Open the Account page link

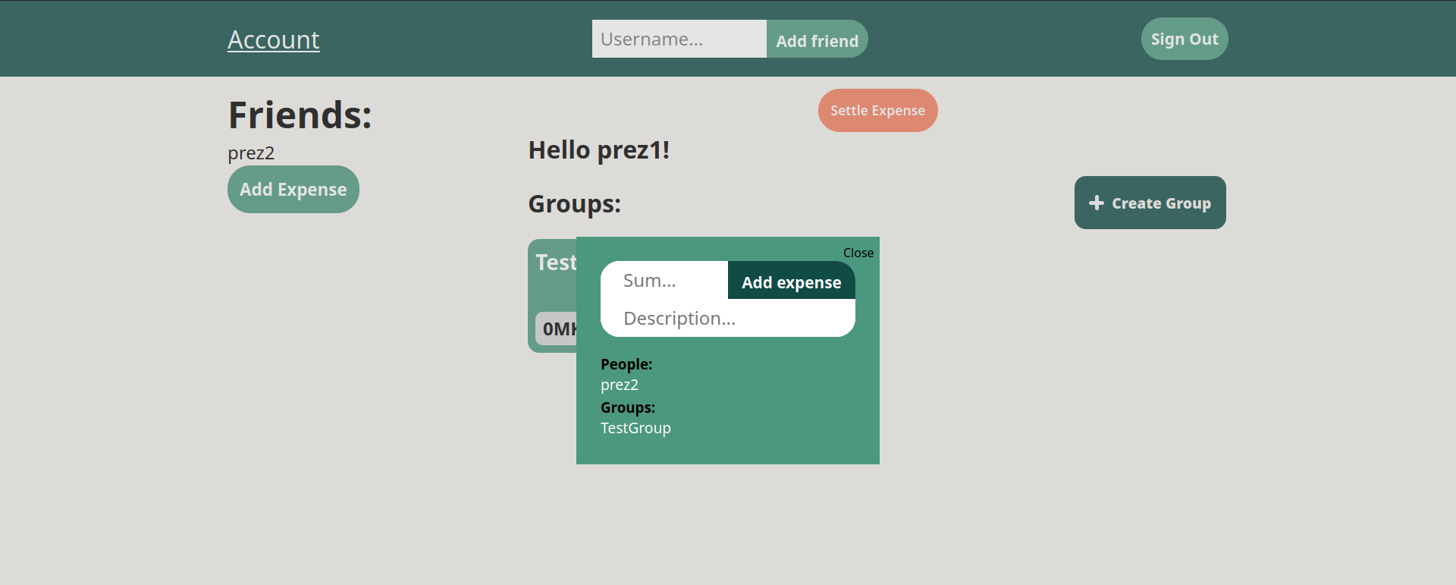(x=273, y=39)
